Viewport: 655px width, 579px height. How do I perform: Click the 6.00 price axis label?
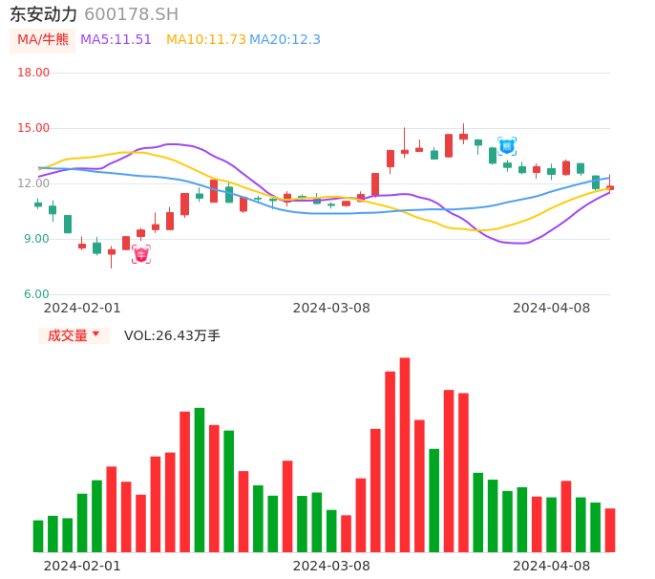(x=36, y=294)
